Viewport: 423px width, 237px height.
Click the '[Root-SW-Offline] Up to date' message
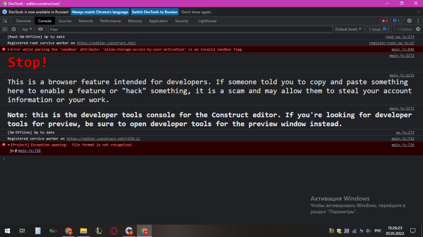(36, 36)
